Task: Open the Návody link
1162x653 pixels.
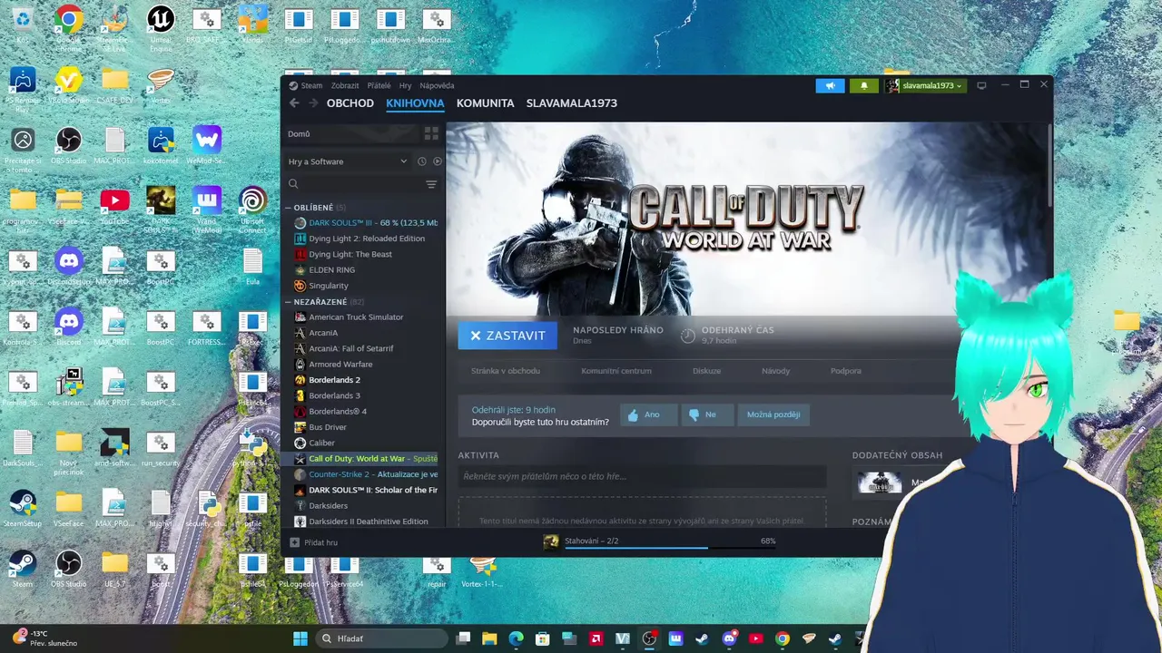Action: tap(776, 371)
